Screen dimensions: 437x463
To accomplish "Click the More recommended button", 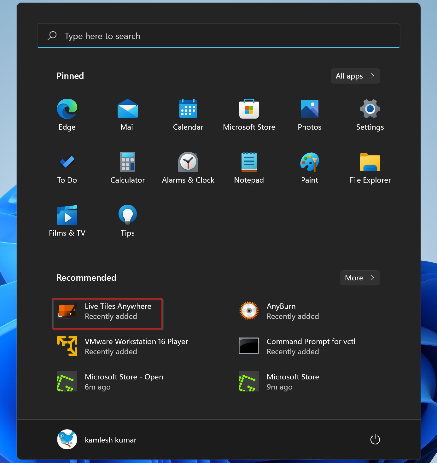I will tap(360, 278).
